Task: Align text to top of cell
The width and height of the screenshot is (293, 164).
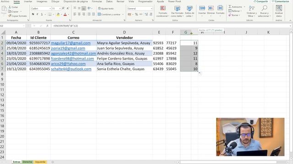Action: coord(75,8)
